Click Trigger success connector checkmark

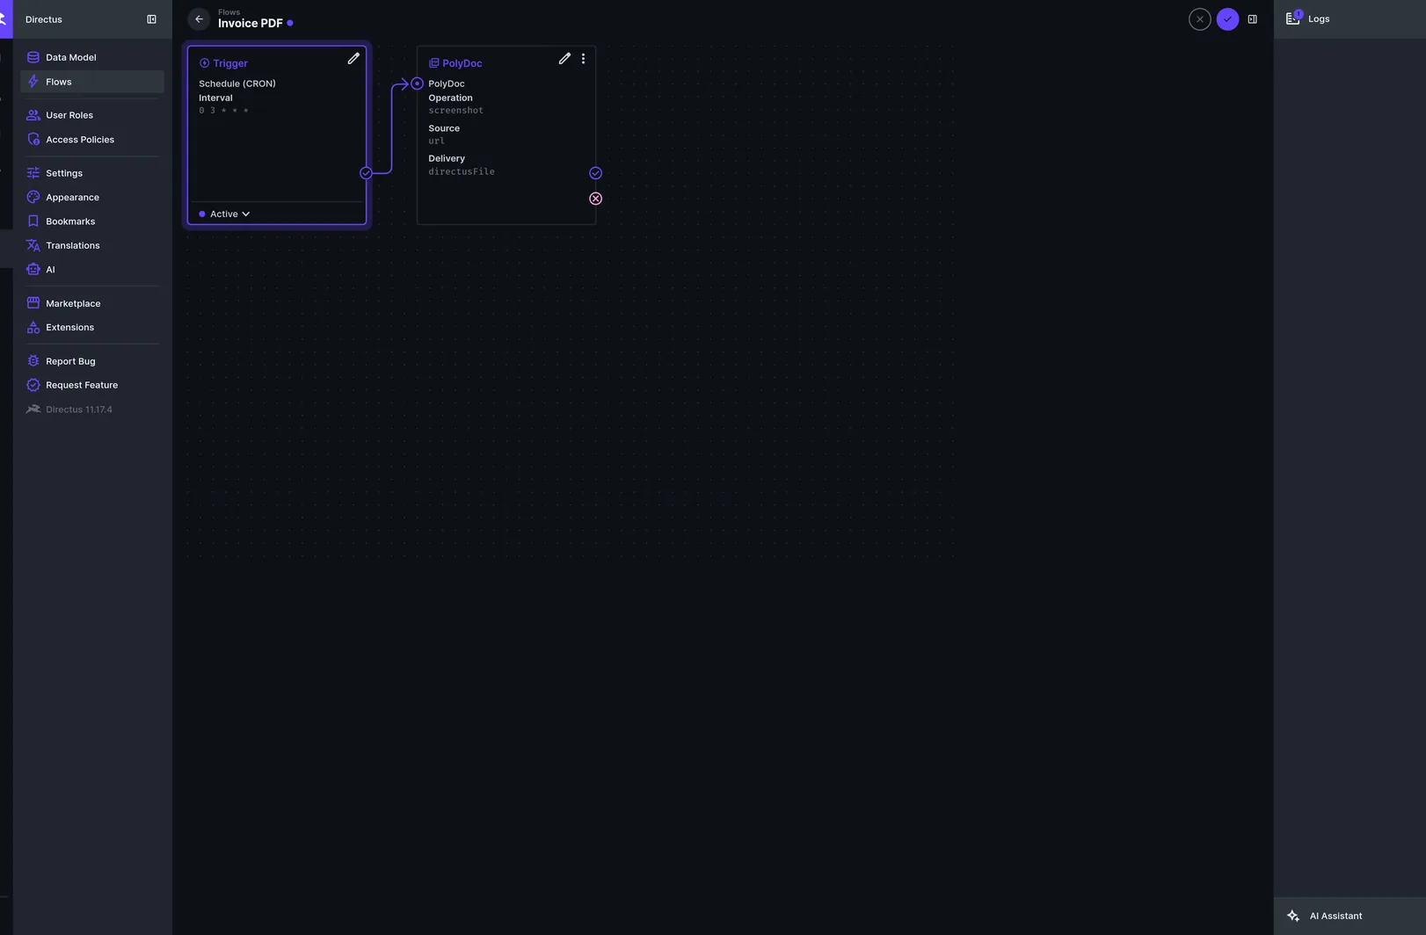click(366, 173)
